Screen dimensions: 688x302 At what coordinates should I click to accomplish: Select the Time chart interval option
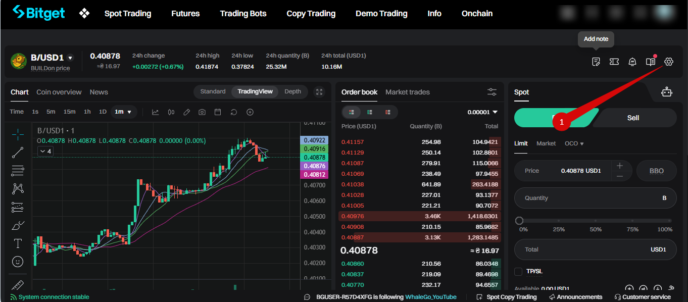coord(17,112)
